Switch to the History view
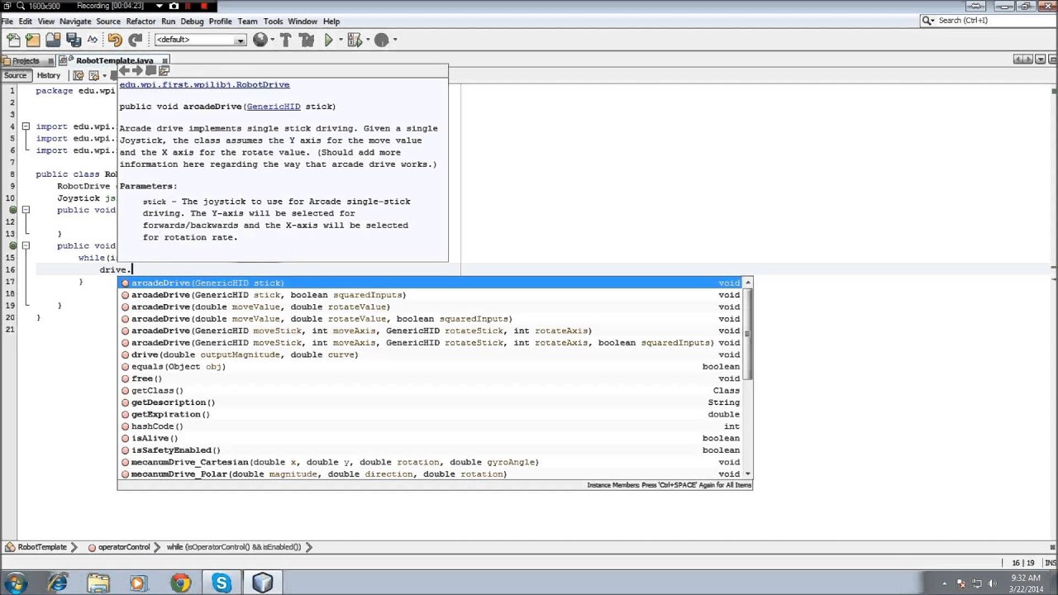Screen dimensions: 1058x595 pos(48,75)
